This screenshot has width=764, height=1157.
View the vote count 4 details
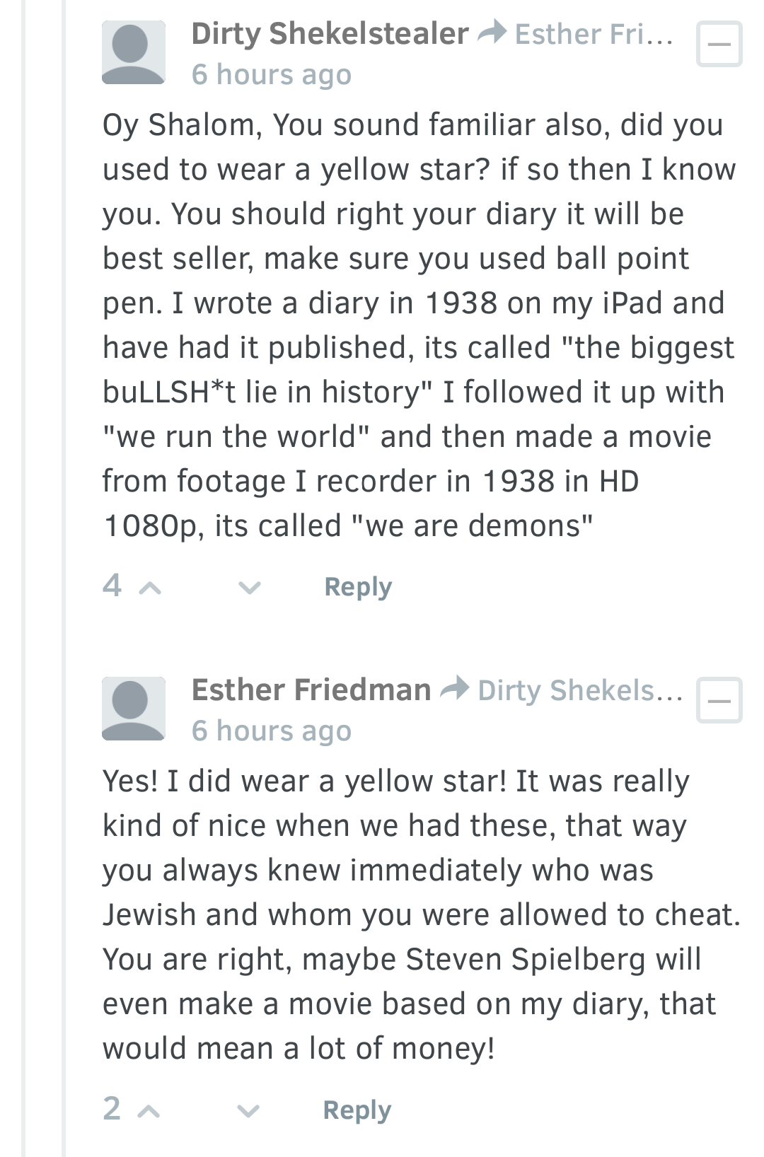[x=112, y=586]
